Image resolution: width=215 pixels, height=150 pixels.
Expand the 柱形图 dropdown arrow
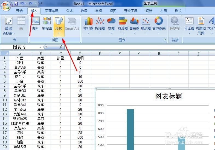pos(88,33)
